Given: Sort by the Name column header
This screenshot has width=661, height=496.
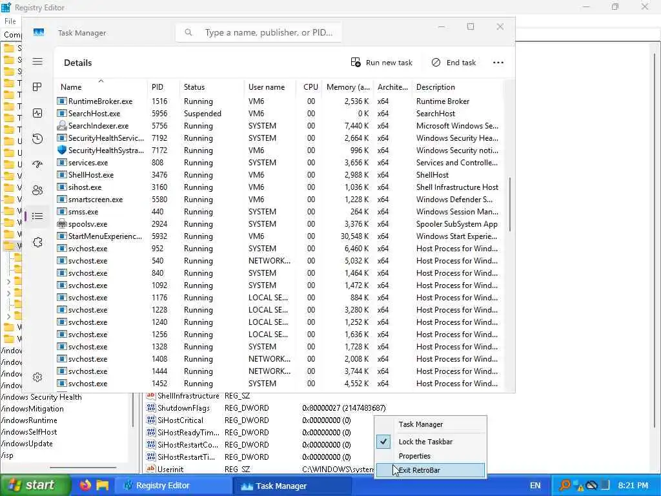Looking at the screenshot, I should click(101, 87).
